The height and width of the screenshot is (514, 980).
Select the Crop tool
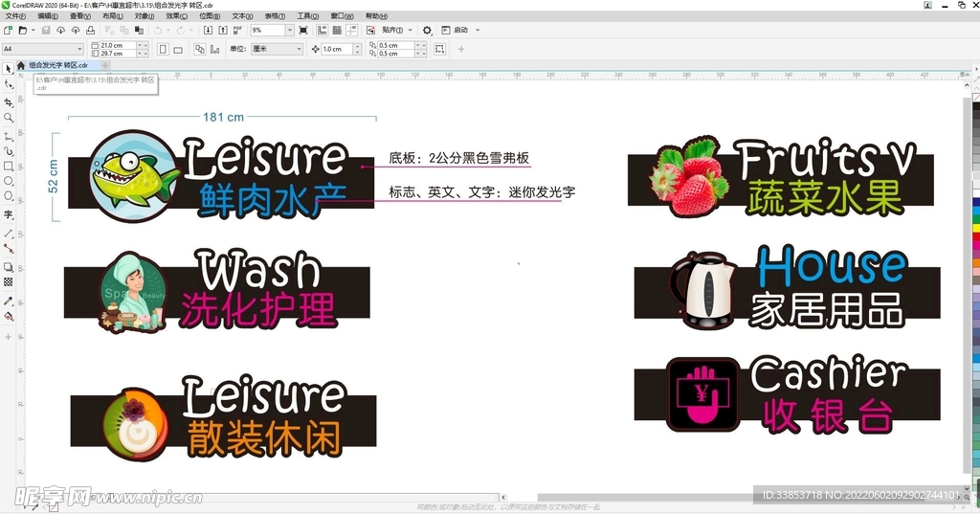click(9, 101)
